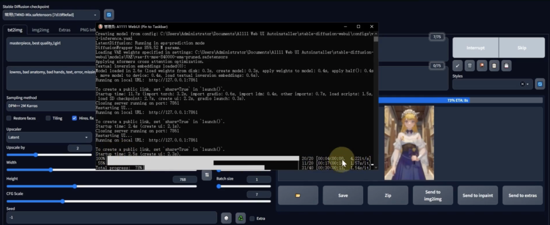Clear the Styles selection with the X
This screenshot has width=550, height=225.
click(x=522, y=84)
